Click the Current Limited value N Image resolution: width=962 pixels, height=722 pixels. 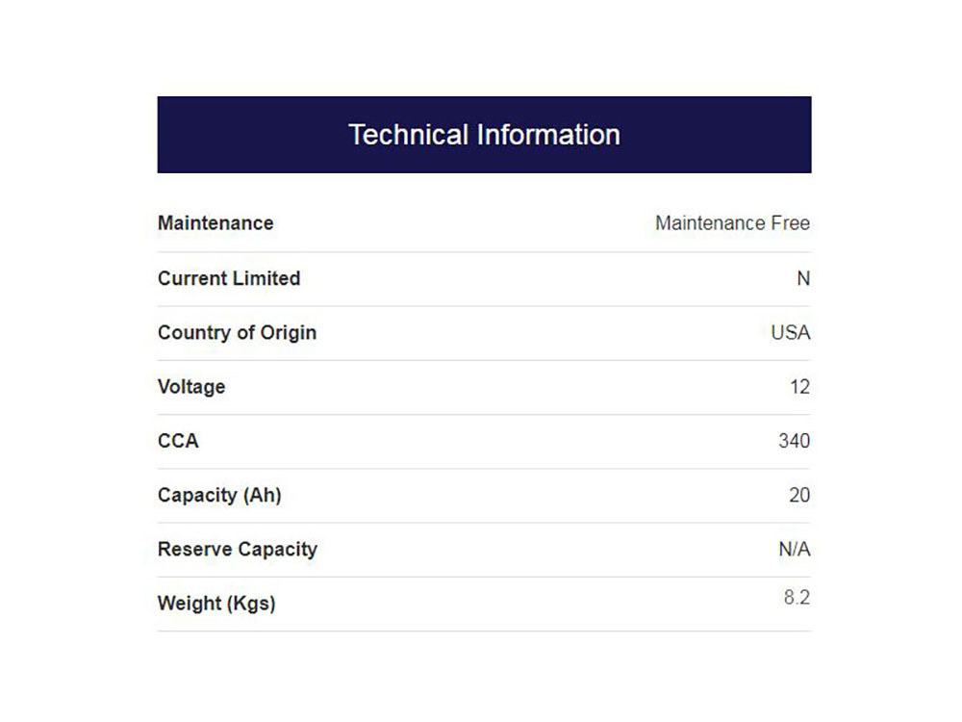tap(803, 278)
